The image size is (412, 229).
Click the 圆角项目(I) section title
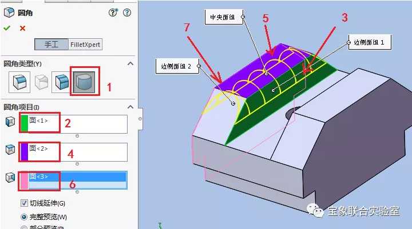[21, 107]
